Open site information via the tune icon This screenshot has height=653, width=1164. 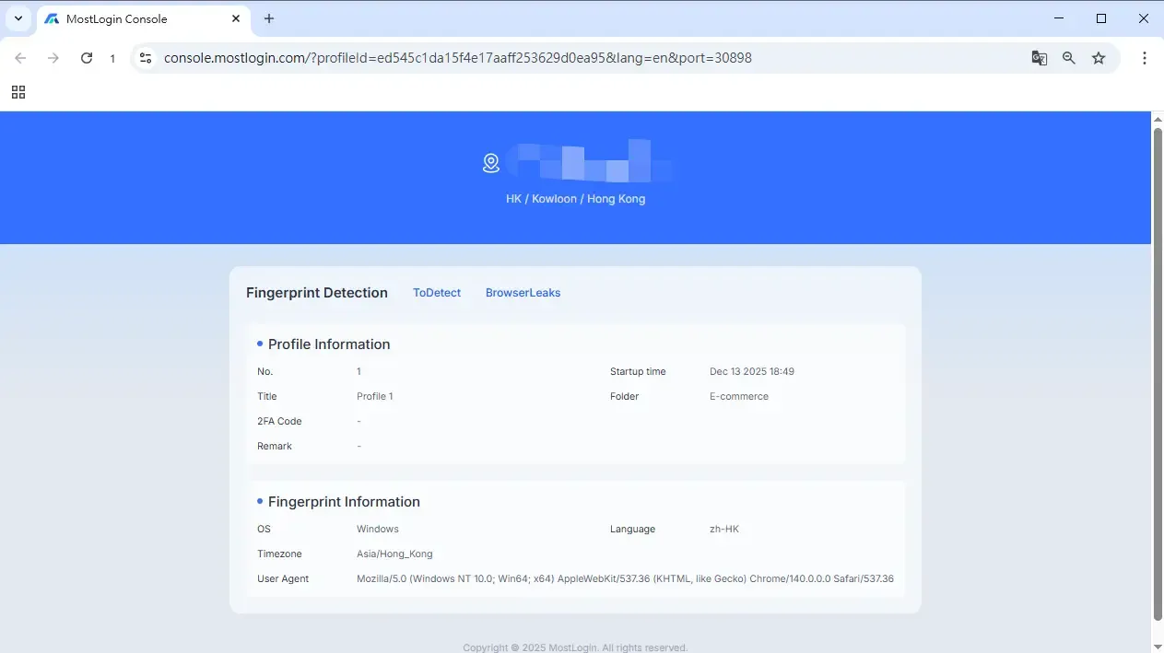pyautogui.click(x=146, y=57)
